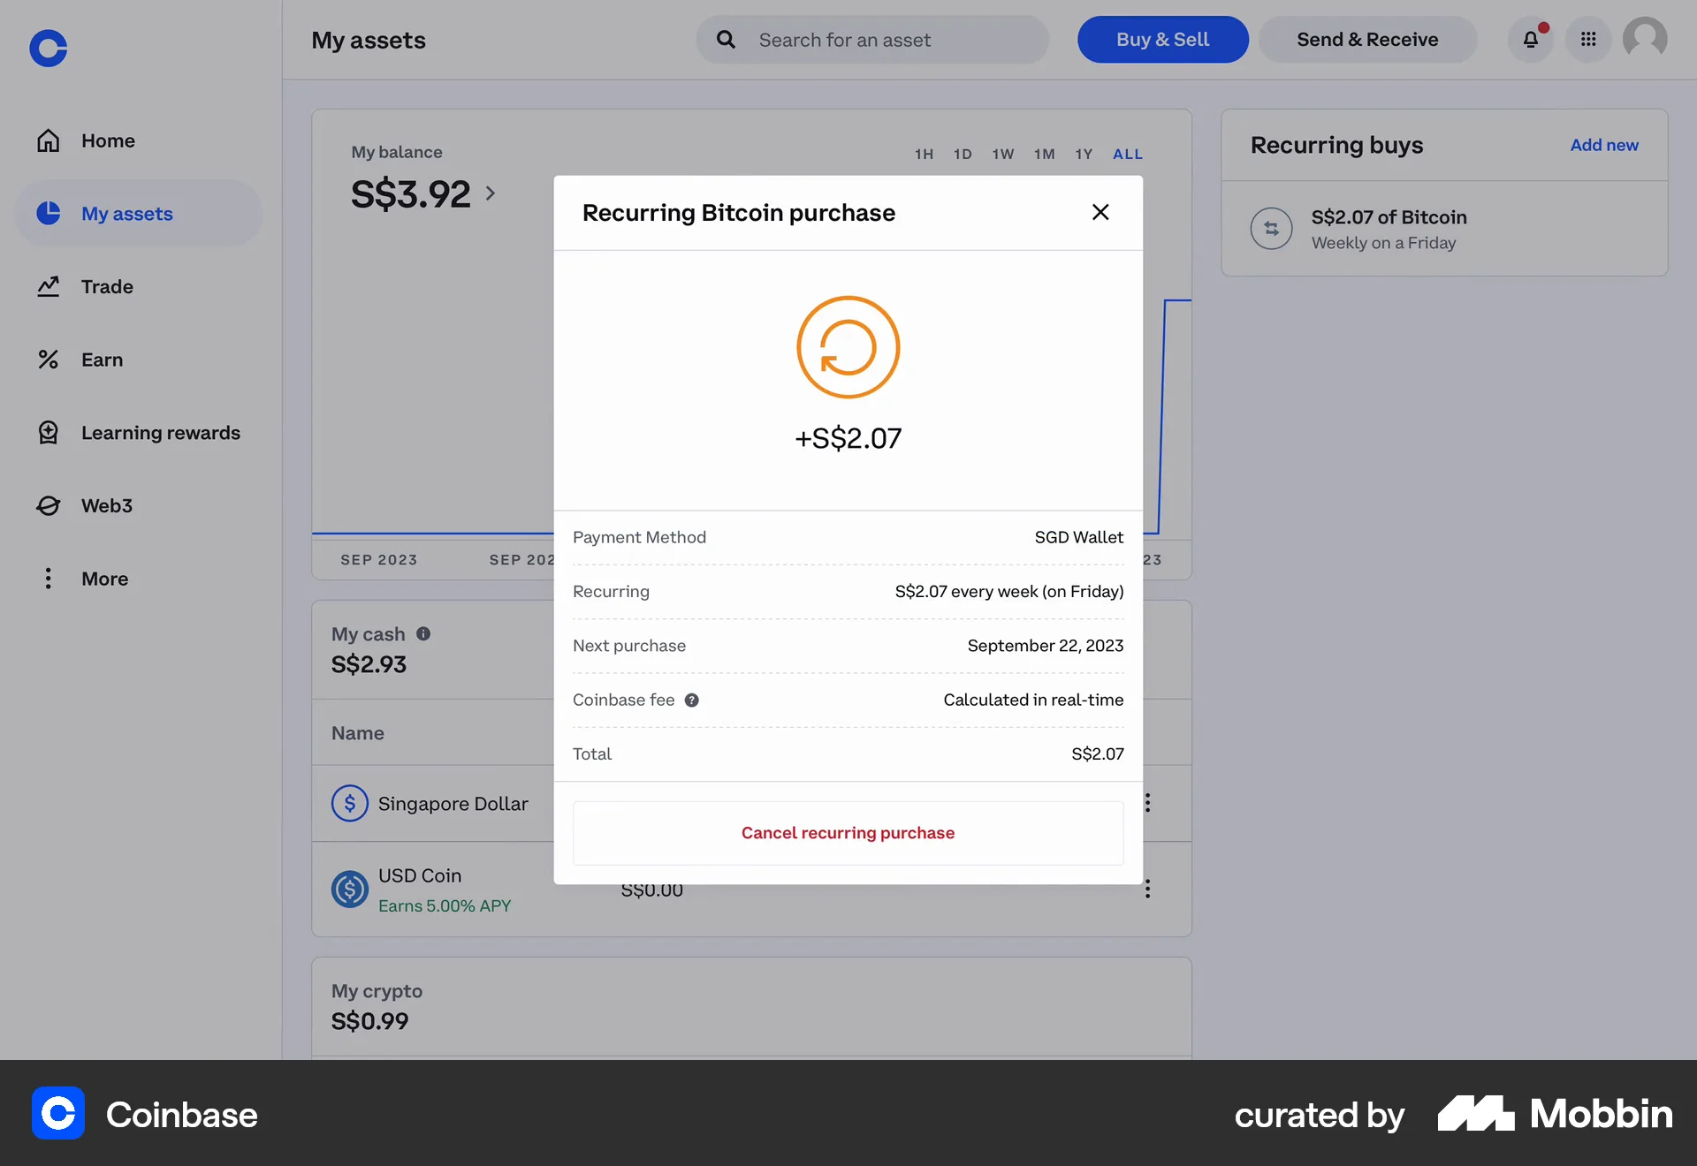Expand the More sidebar menu

[49, 578]
